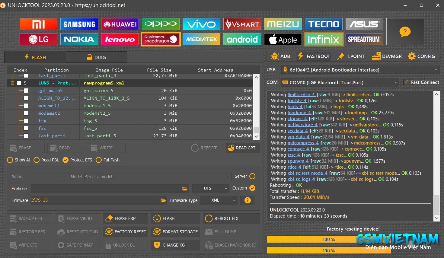Select the Infinix brand logo
444x258 pixels.
click(x=324, y=39)
